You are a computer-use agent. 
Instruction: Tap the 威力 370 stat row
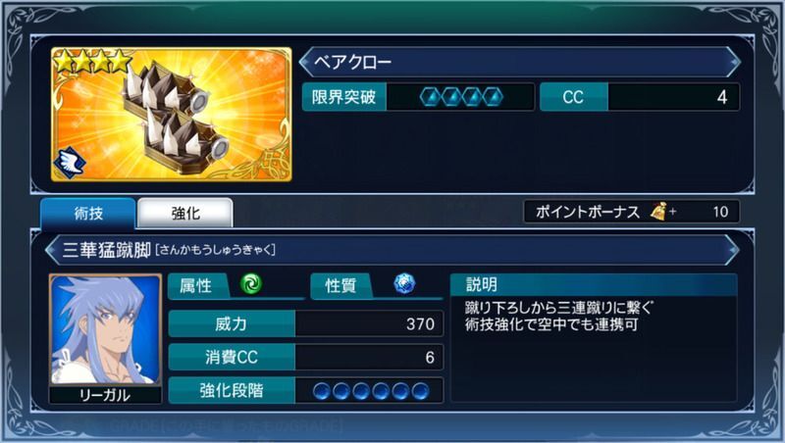[x=306, y=324]
